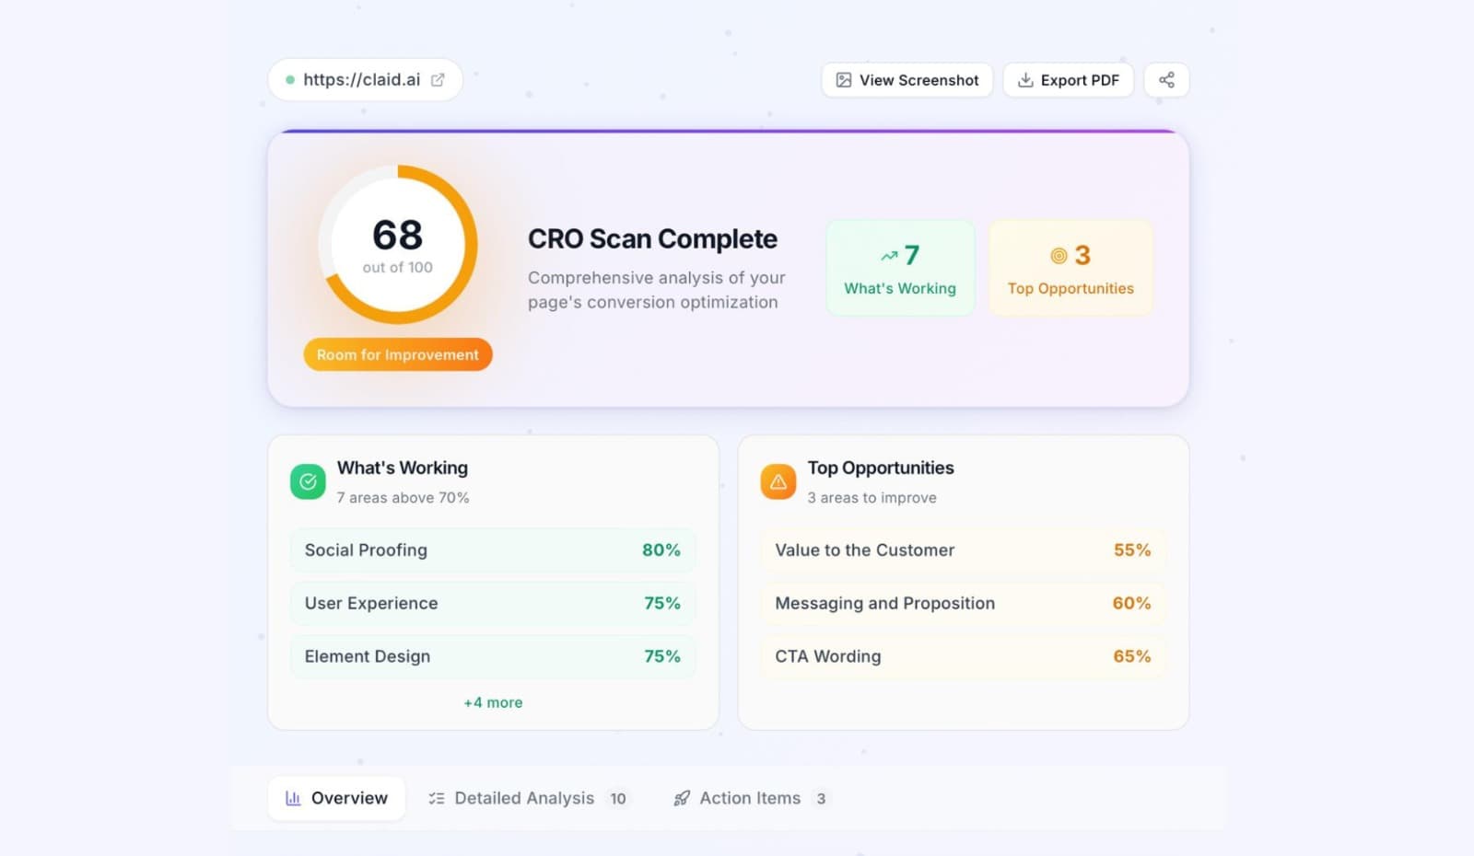Switch to the Detailed Analysis tab
This screenshot has width=1474, height=856.
pos(523,798)
